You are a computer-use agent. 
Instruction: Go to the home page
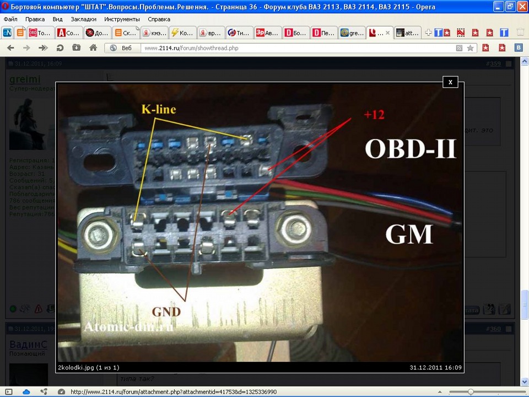coord(93,48)
